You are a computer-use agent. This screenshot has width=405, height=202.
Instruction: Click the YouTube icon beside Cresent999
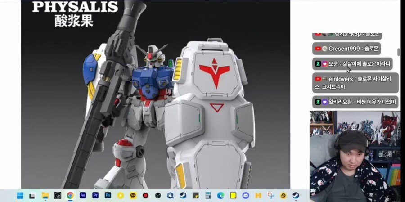[318, 49]
